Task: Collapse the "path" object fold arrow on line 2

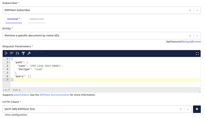Action: 9,62
